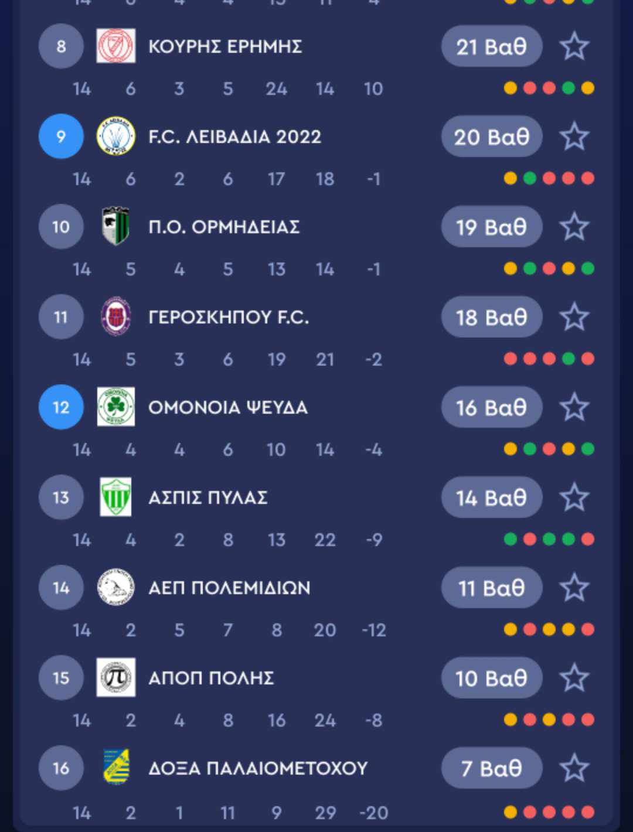Mark ΑΕΠ ΠΟΛΕΜΙΔΙΩΝ as favorite
This screenshot has height=832, width=633.
(574, 588)
